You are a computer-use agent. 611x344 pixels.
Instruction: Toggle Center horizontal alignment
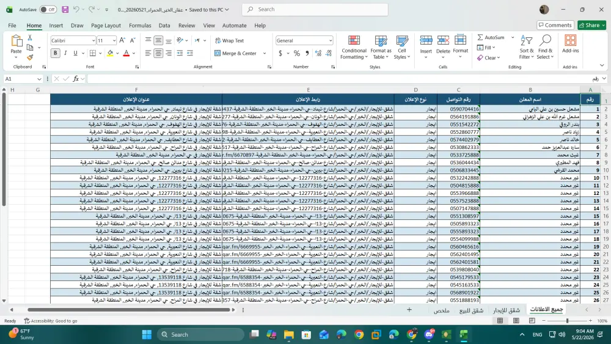pos(158,53)
